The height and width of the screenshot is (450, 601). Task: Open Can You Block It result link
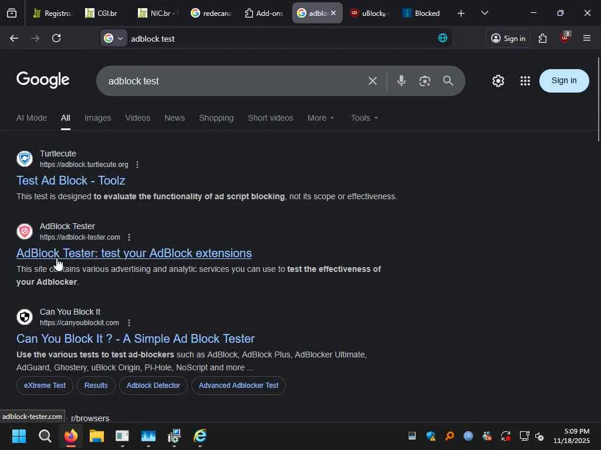(x=136, y=339)
